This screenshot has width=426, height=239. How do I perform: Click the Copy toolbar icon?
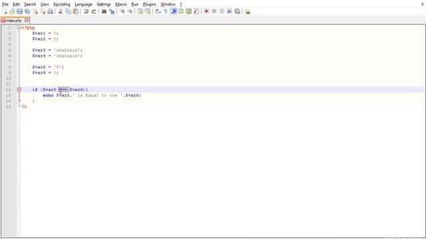[68, 11]
